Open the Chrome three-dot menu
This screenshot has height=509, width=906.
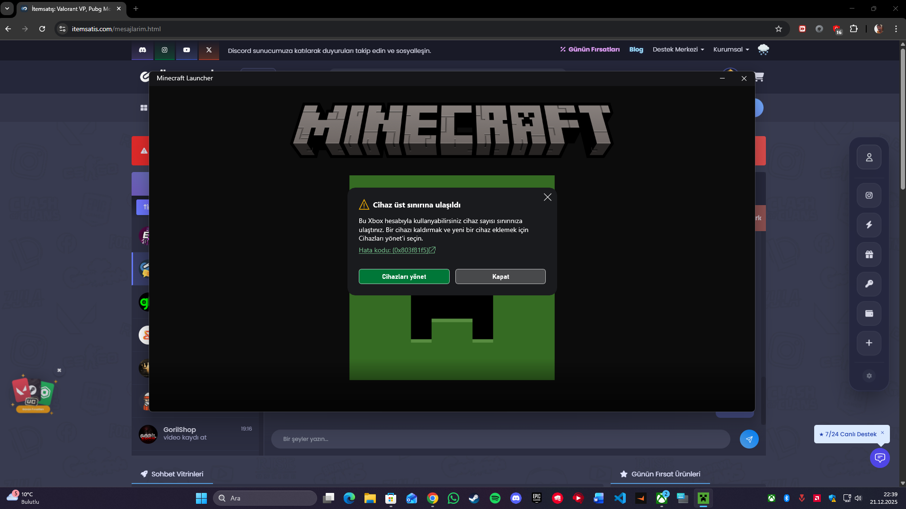click(x=896, y=29)
